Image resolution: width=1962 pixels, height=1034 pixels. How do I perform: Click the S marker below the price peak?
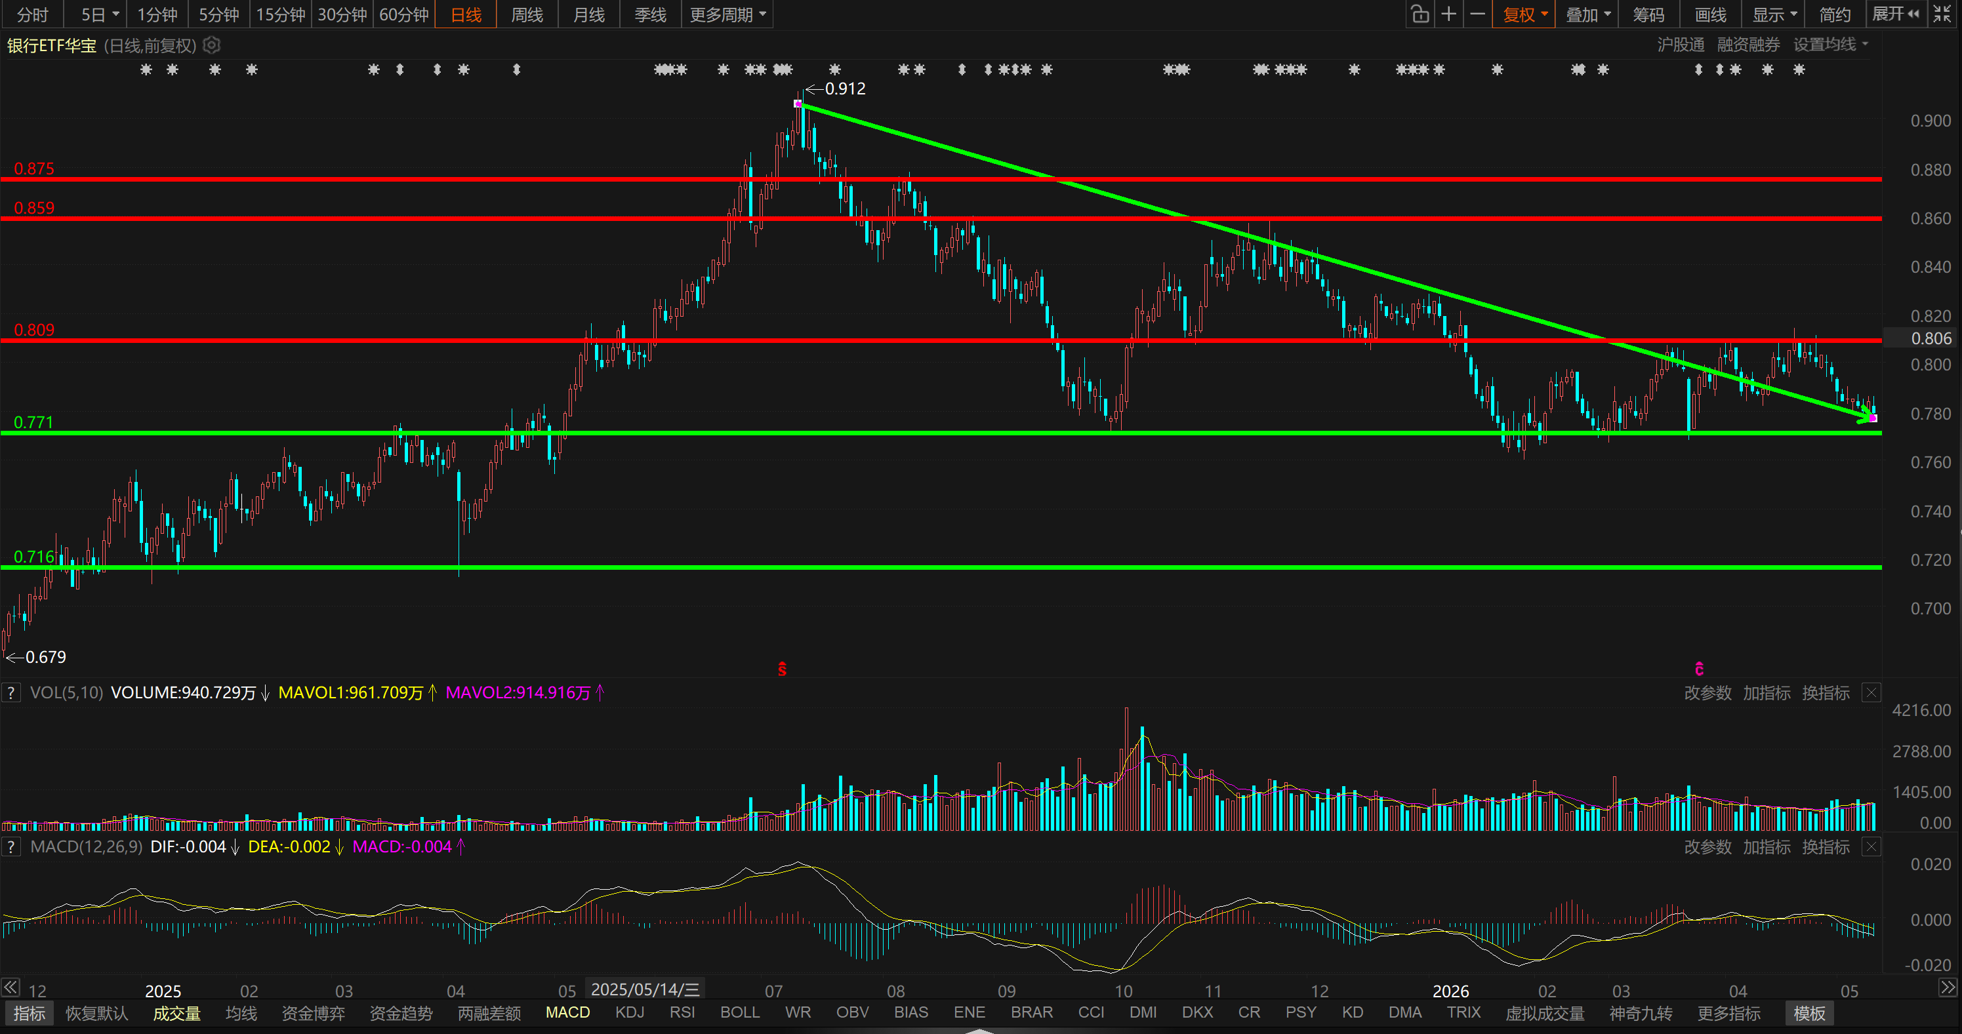point(782,669)
